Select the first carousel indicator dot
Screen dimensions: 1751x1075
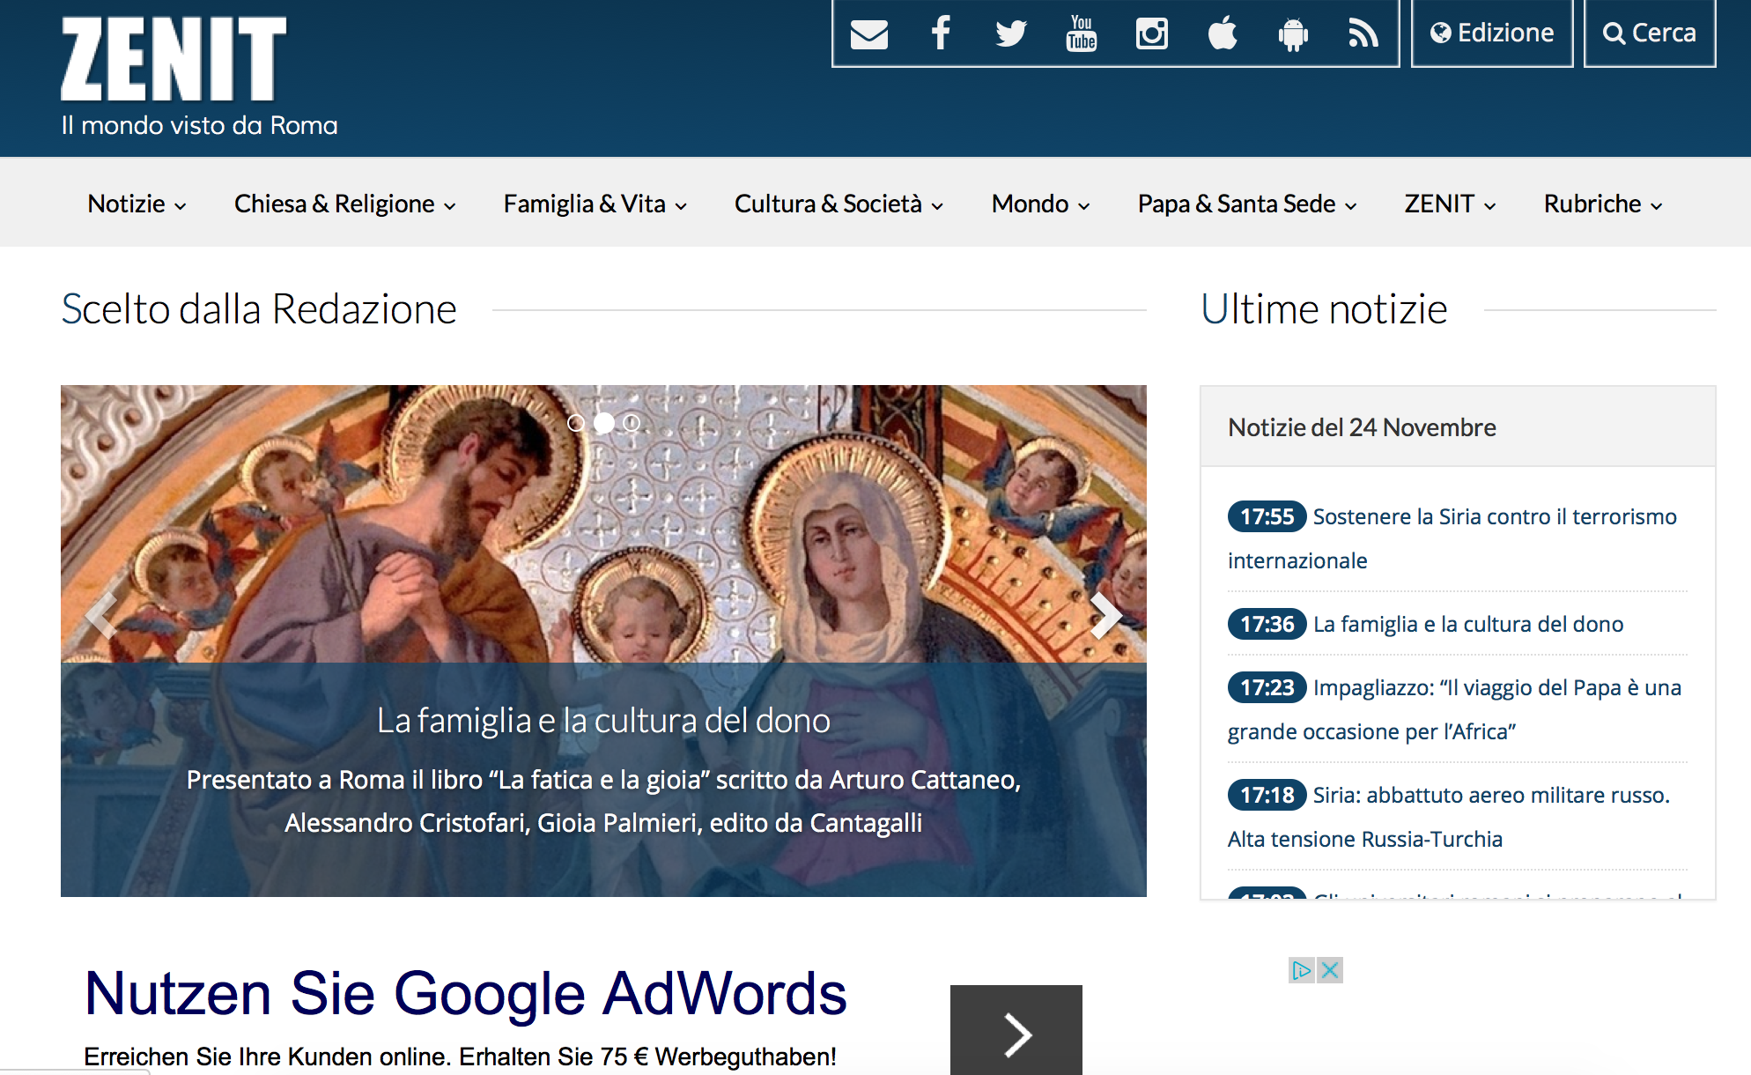click(x=576, y=423)
